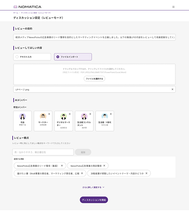Start discussion with ディスカッションを開始 button

(94, 200)
